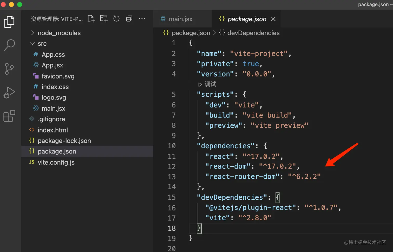Select package-lock.json in explorer
393x252 pixels.
point(64,141)
